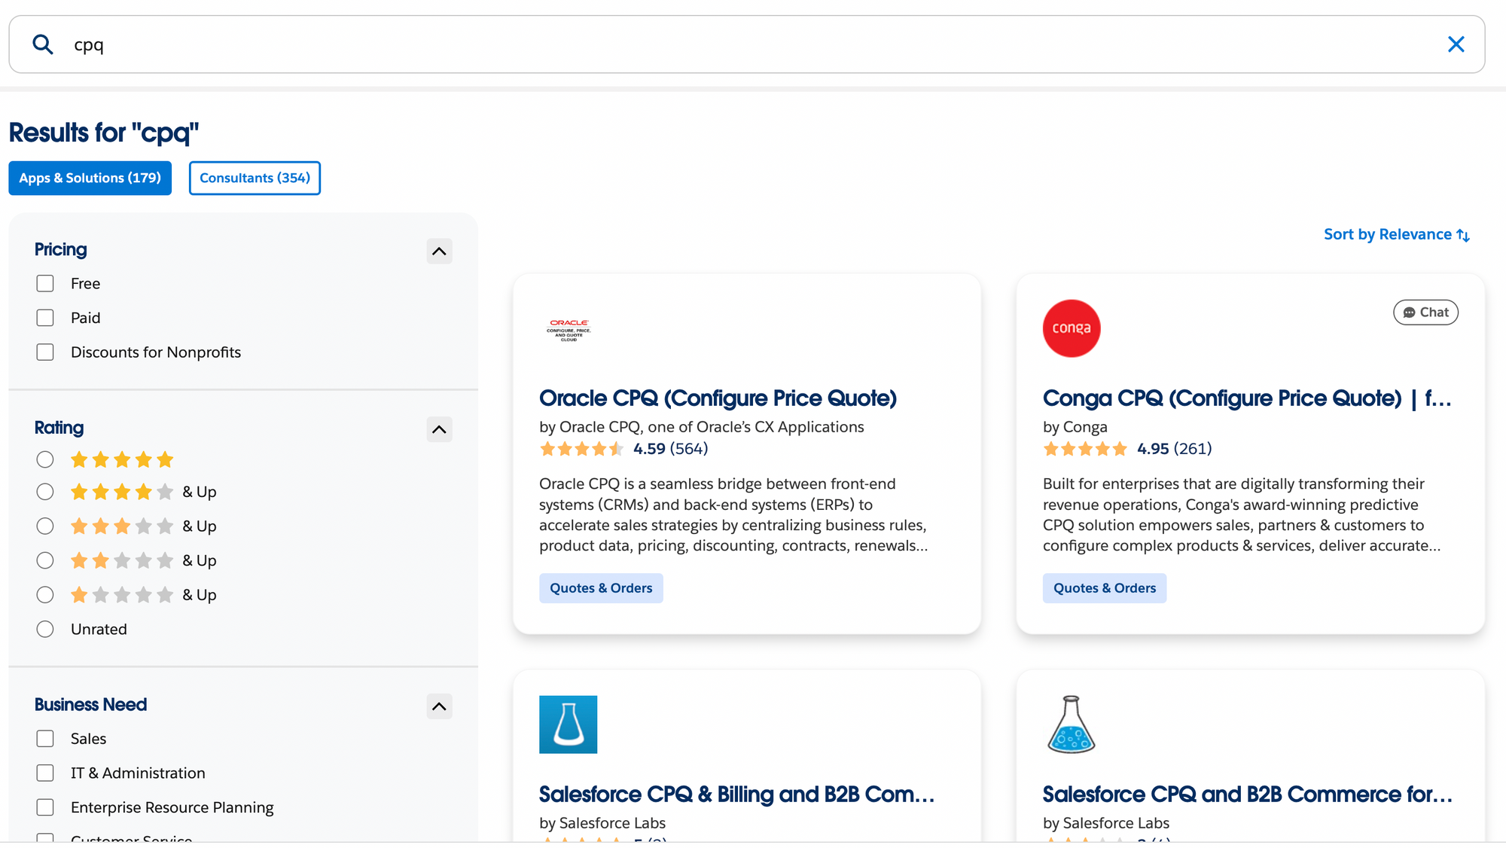The image size is (1506, 848).
Task: Click the Salesforce CPQ & Billing flask icon
Action: coord(568,724)
